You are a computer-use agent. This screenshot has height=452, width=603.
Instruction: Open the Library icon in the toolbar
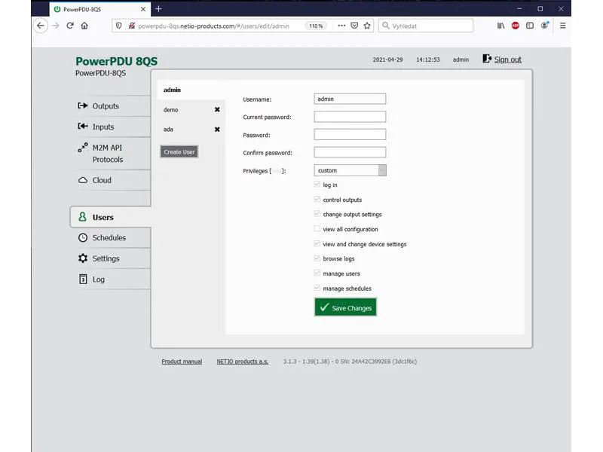coord(500,26)
